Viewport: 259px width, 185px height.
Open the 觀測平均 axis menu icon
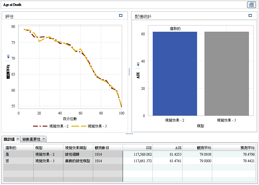[x=8, y=56]
